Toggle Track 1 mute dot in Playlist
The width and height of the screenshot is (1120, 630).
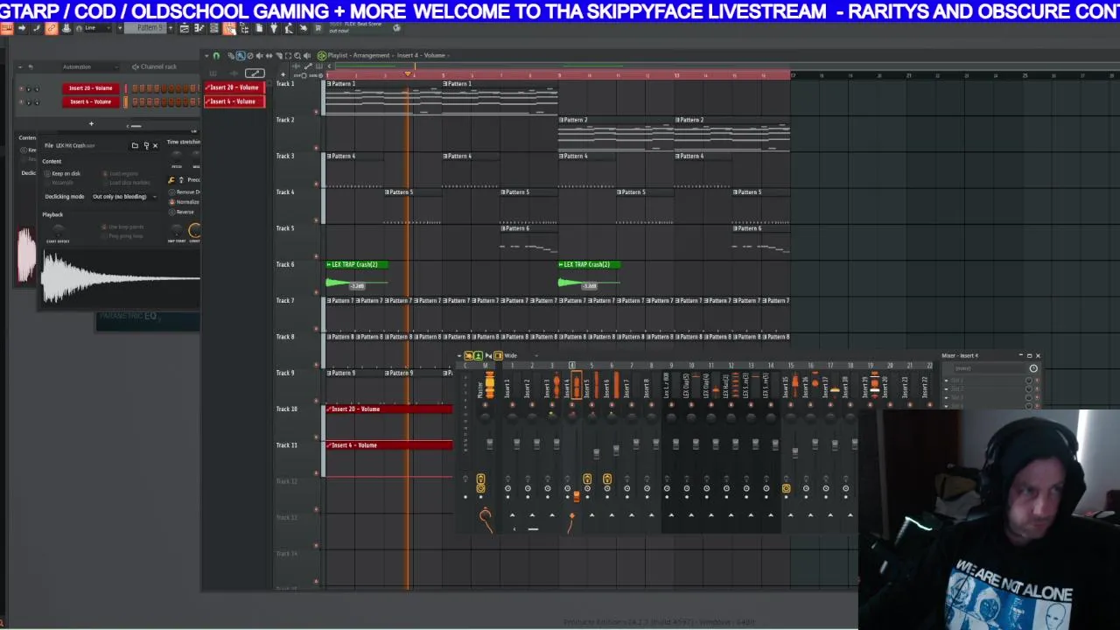(316, 111)
